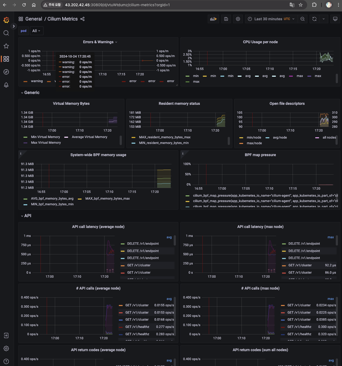Open the pod variable All dropdown

click(x=36, y=31)
